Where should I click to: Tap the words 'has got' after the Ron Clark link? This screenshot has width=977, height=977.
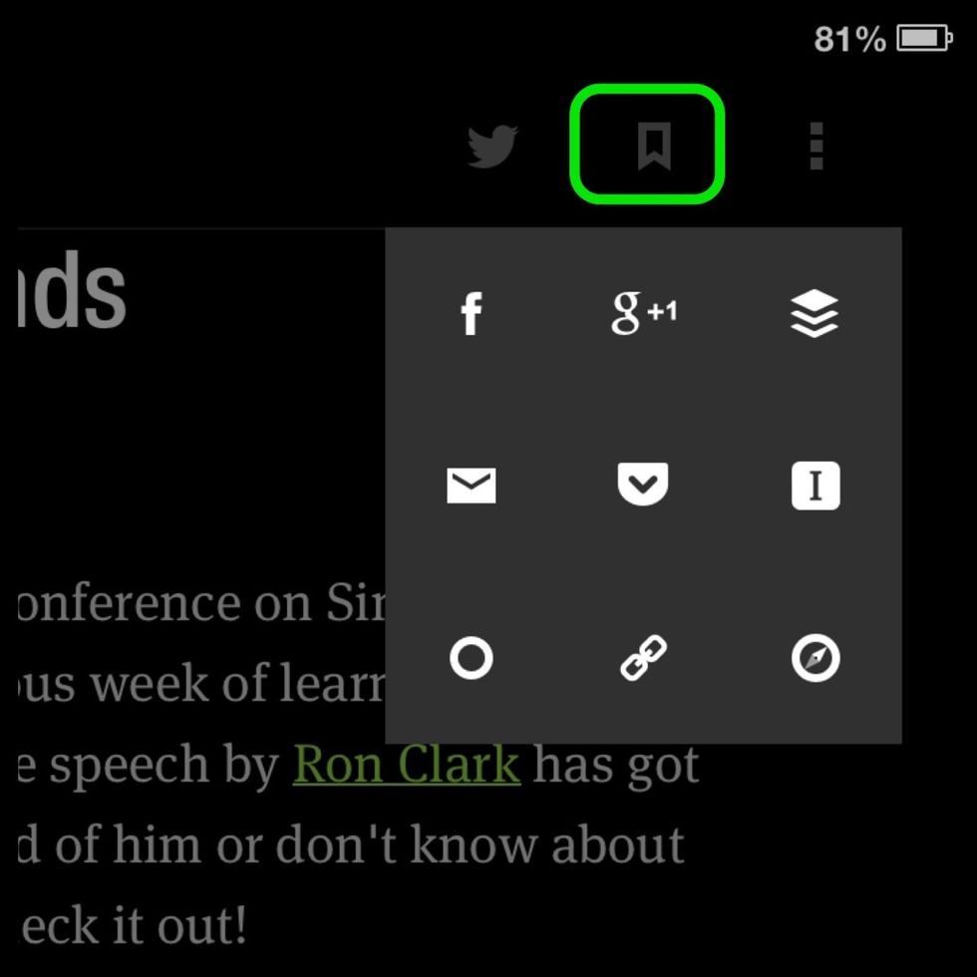(616, 766)
